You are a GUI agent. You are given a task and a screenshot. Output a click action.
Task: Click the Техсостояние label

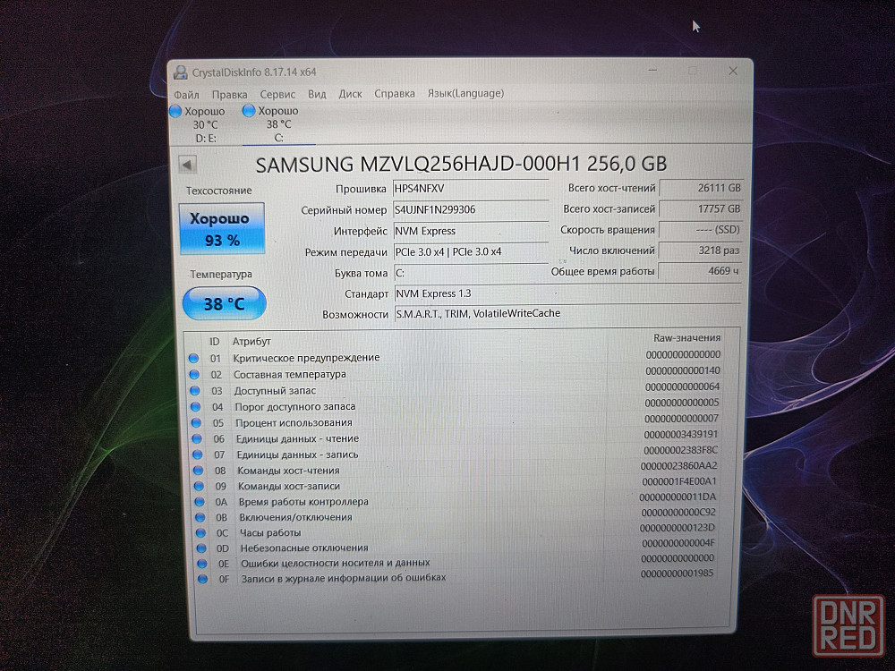click(x=218, y=191)
